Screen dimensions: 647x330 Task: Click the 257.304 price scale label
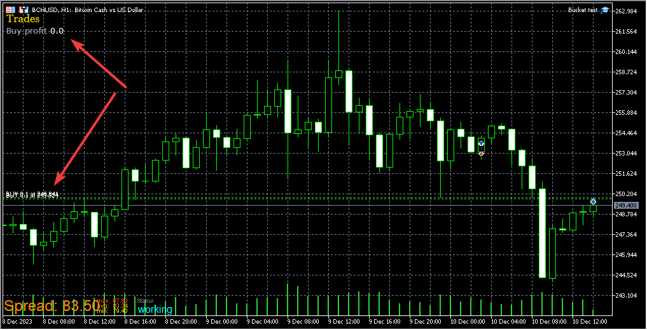[x=626, y=93]
